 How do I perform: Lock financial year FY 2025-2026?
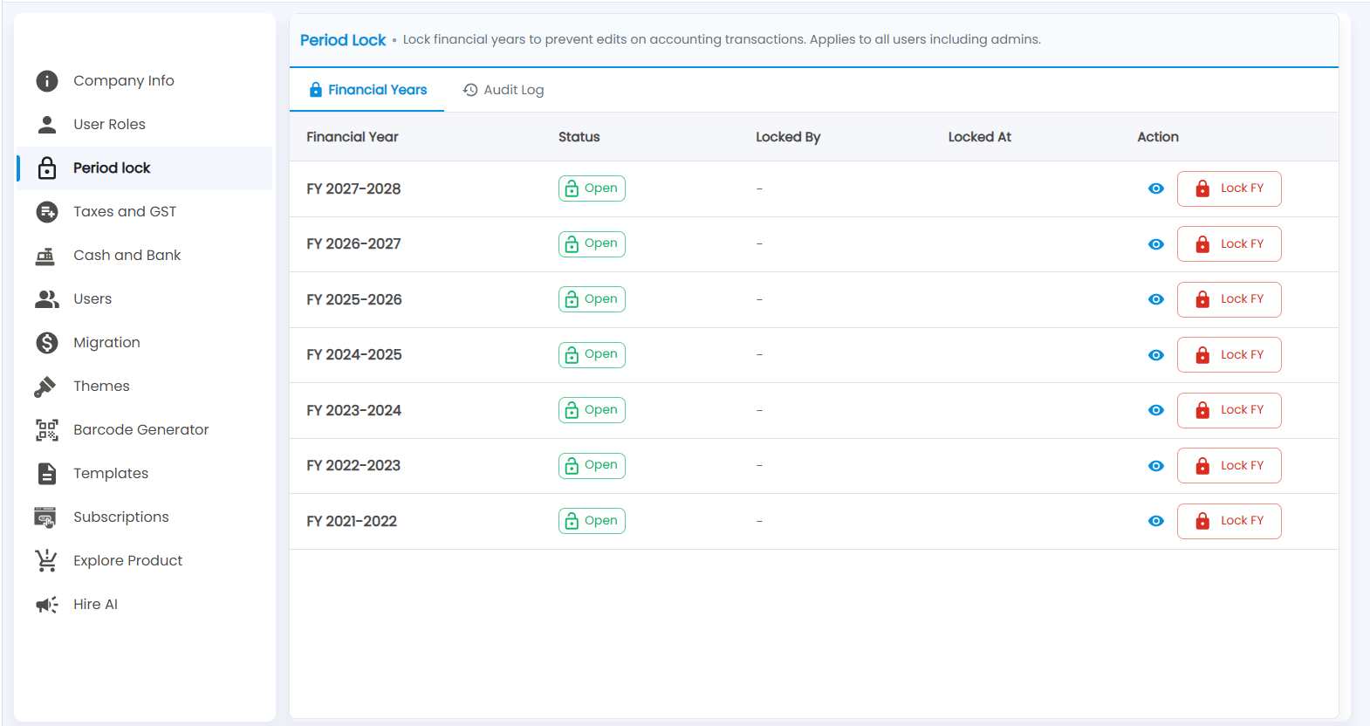click(1229, 299)
